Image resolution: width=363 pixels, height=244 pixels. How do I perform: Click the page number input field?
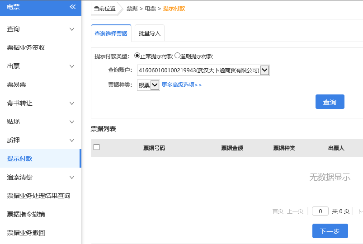click(x=320, y=211)
